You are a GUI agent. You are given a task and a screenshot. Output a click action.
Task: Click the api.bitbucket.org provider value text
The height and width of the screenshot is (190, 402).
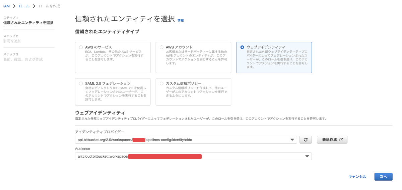pyautogui.click(x=135, y=140)
